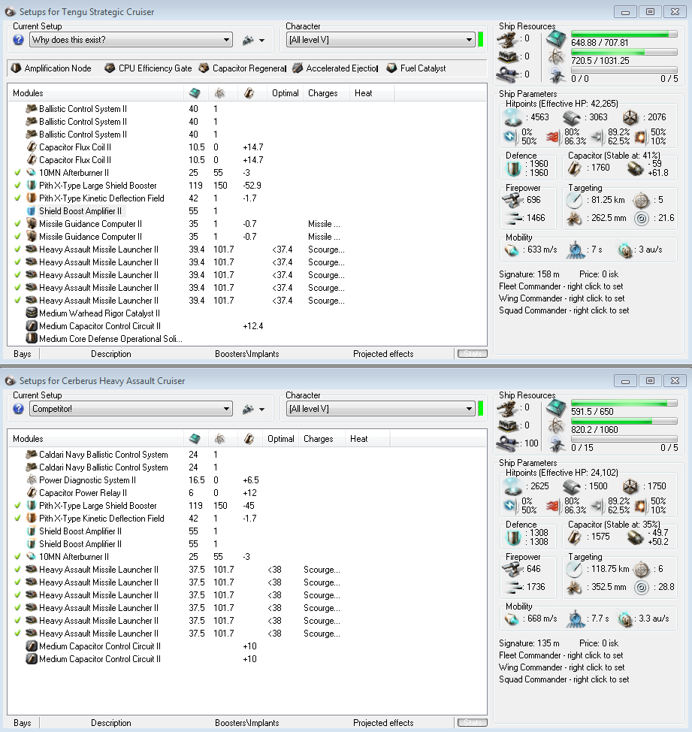Click ship tools icon in Cerberus window
The height and width of the screenshot is (732, 692).
248,410
